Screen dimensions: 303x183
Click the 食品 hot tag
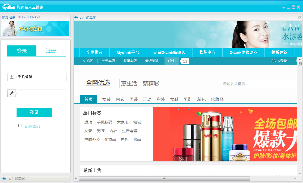tap(137, 139)
